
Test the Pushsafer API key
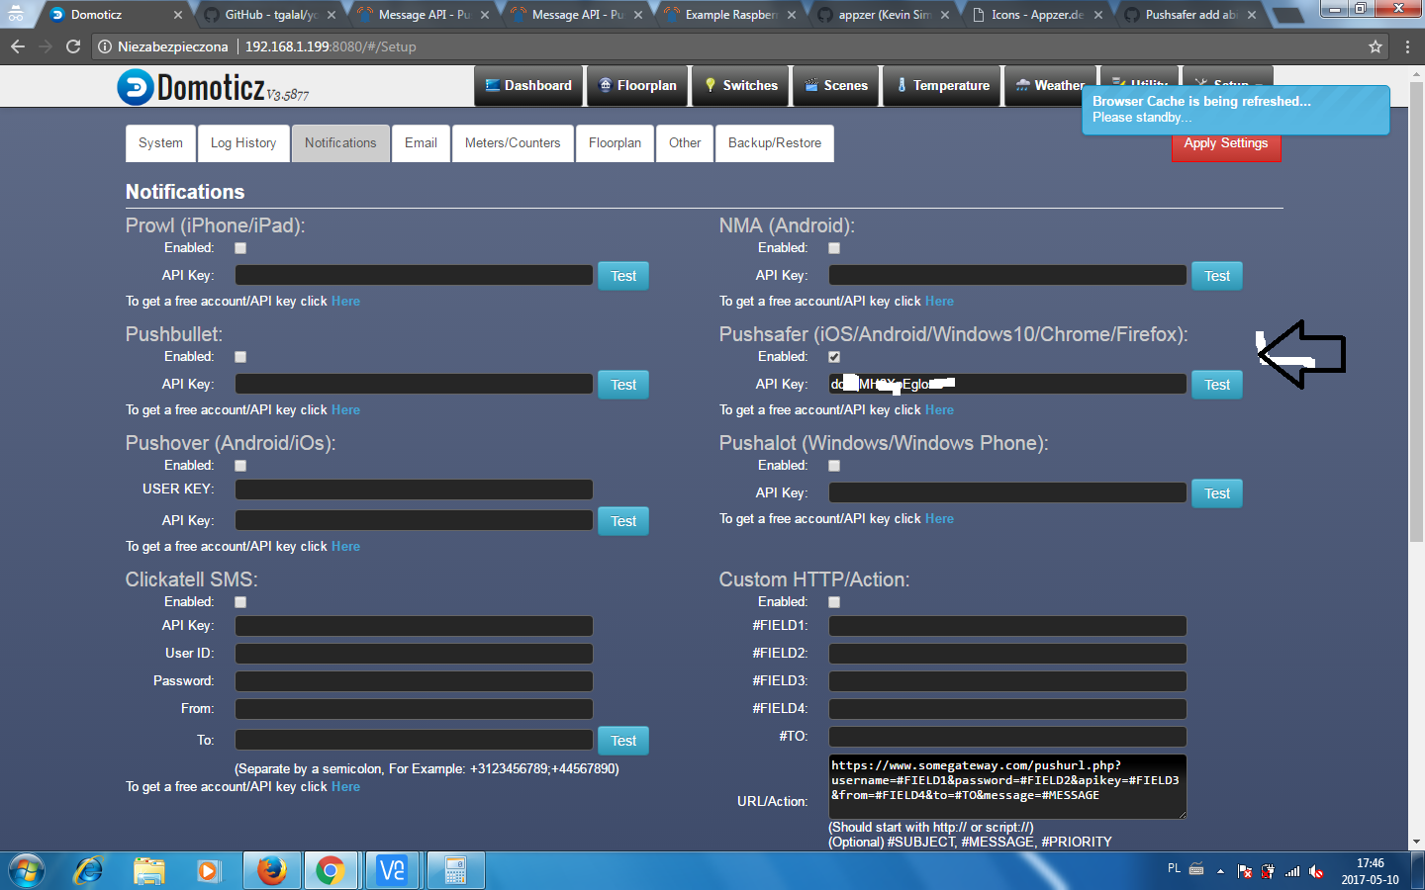tap(1217, 385)
